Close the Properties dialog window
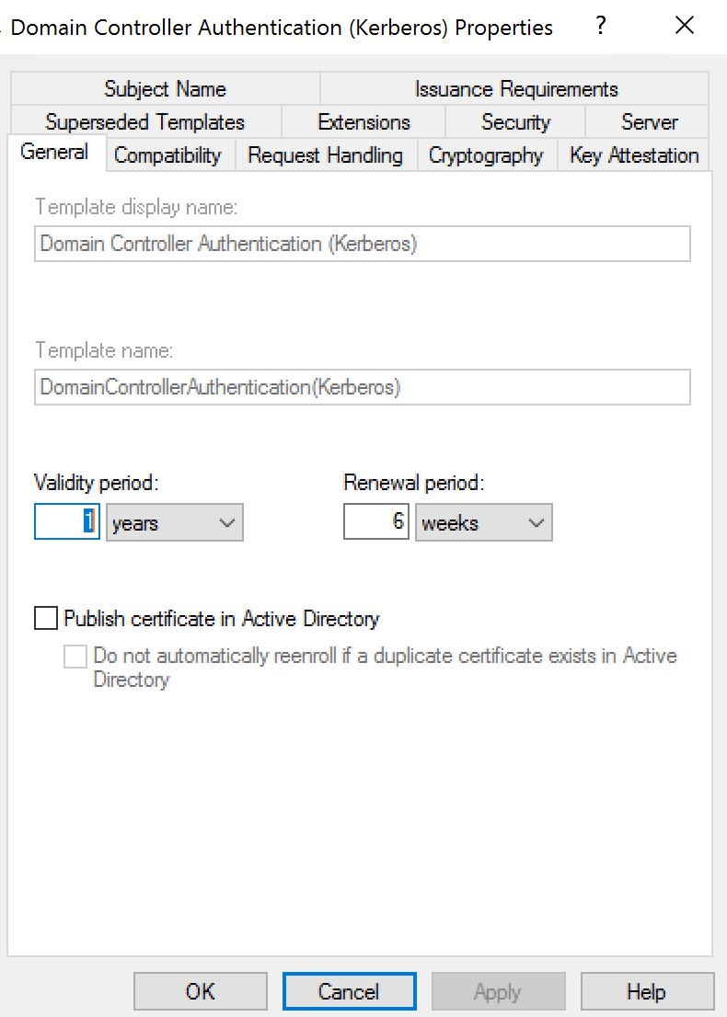 685,26
